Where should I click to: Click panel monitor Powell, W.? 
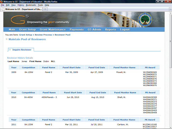[x=121, y=72]
